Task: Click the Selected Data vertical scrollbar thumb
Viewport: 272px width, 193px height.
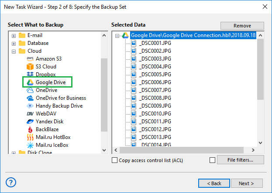Action: pos(260,69)
